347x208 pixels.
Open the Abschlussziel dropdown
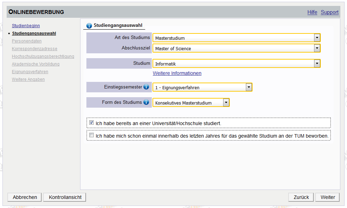click(x=317, y=48)
